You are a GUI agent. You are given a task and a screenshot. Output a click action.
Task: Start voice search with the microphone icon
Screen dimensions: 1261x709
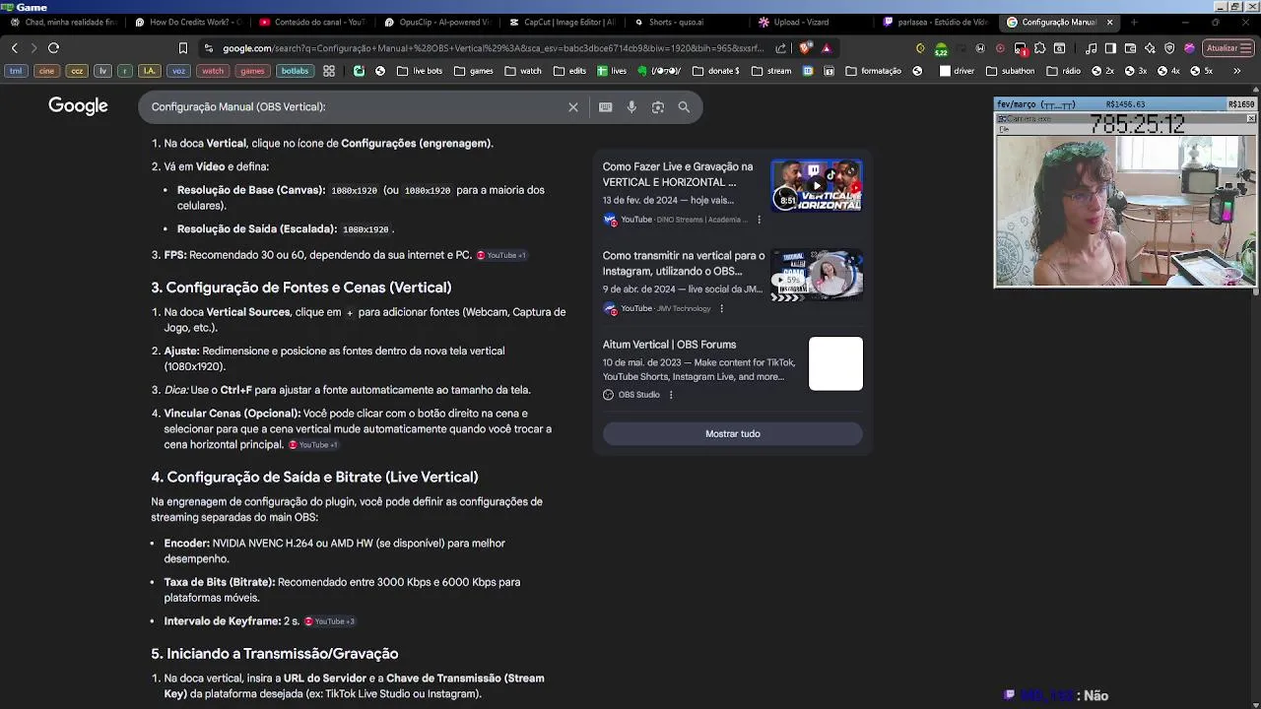631,107
